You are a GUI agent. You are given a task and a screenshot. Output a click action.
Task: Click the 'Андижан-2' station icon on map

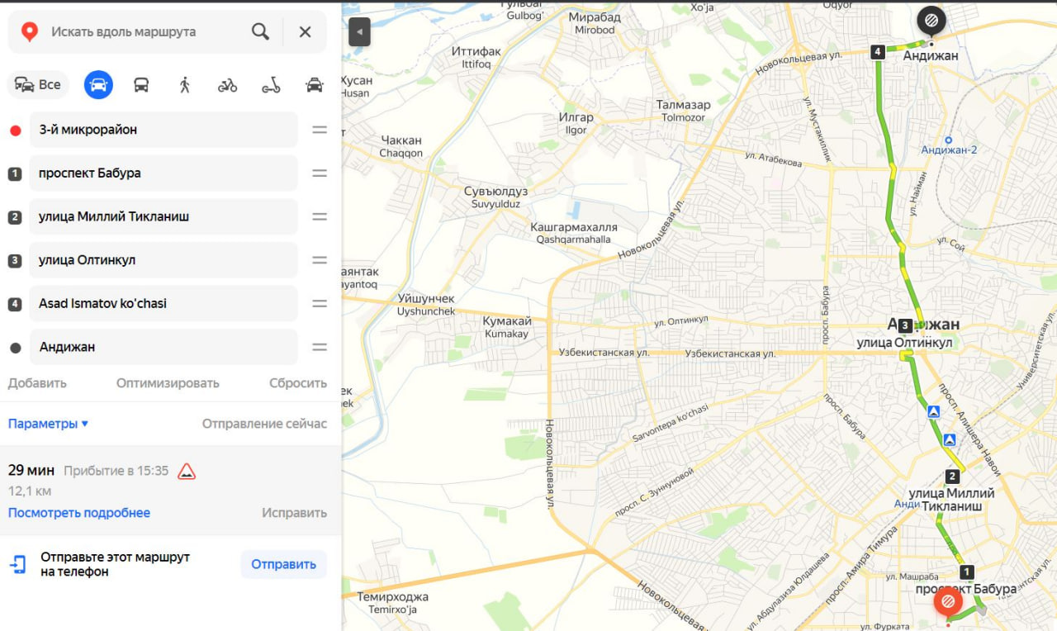tap(949, 140)
